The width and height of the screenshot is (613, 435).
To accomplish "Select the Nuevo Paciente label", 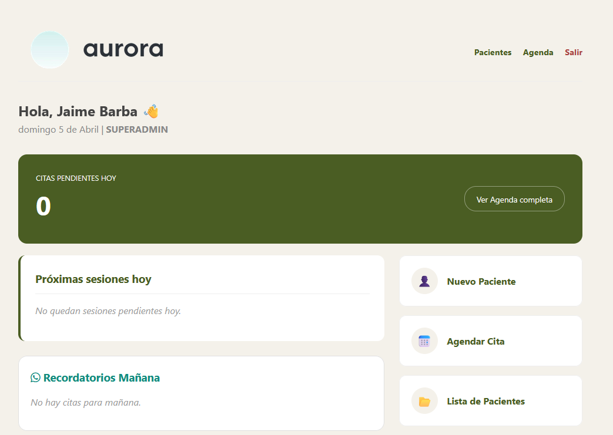I will click(481, 282).
